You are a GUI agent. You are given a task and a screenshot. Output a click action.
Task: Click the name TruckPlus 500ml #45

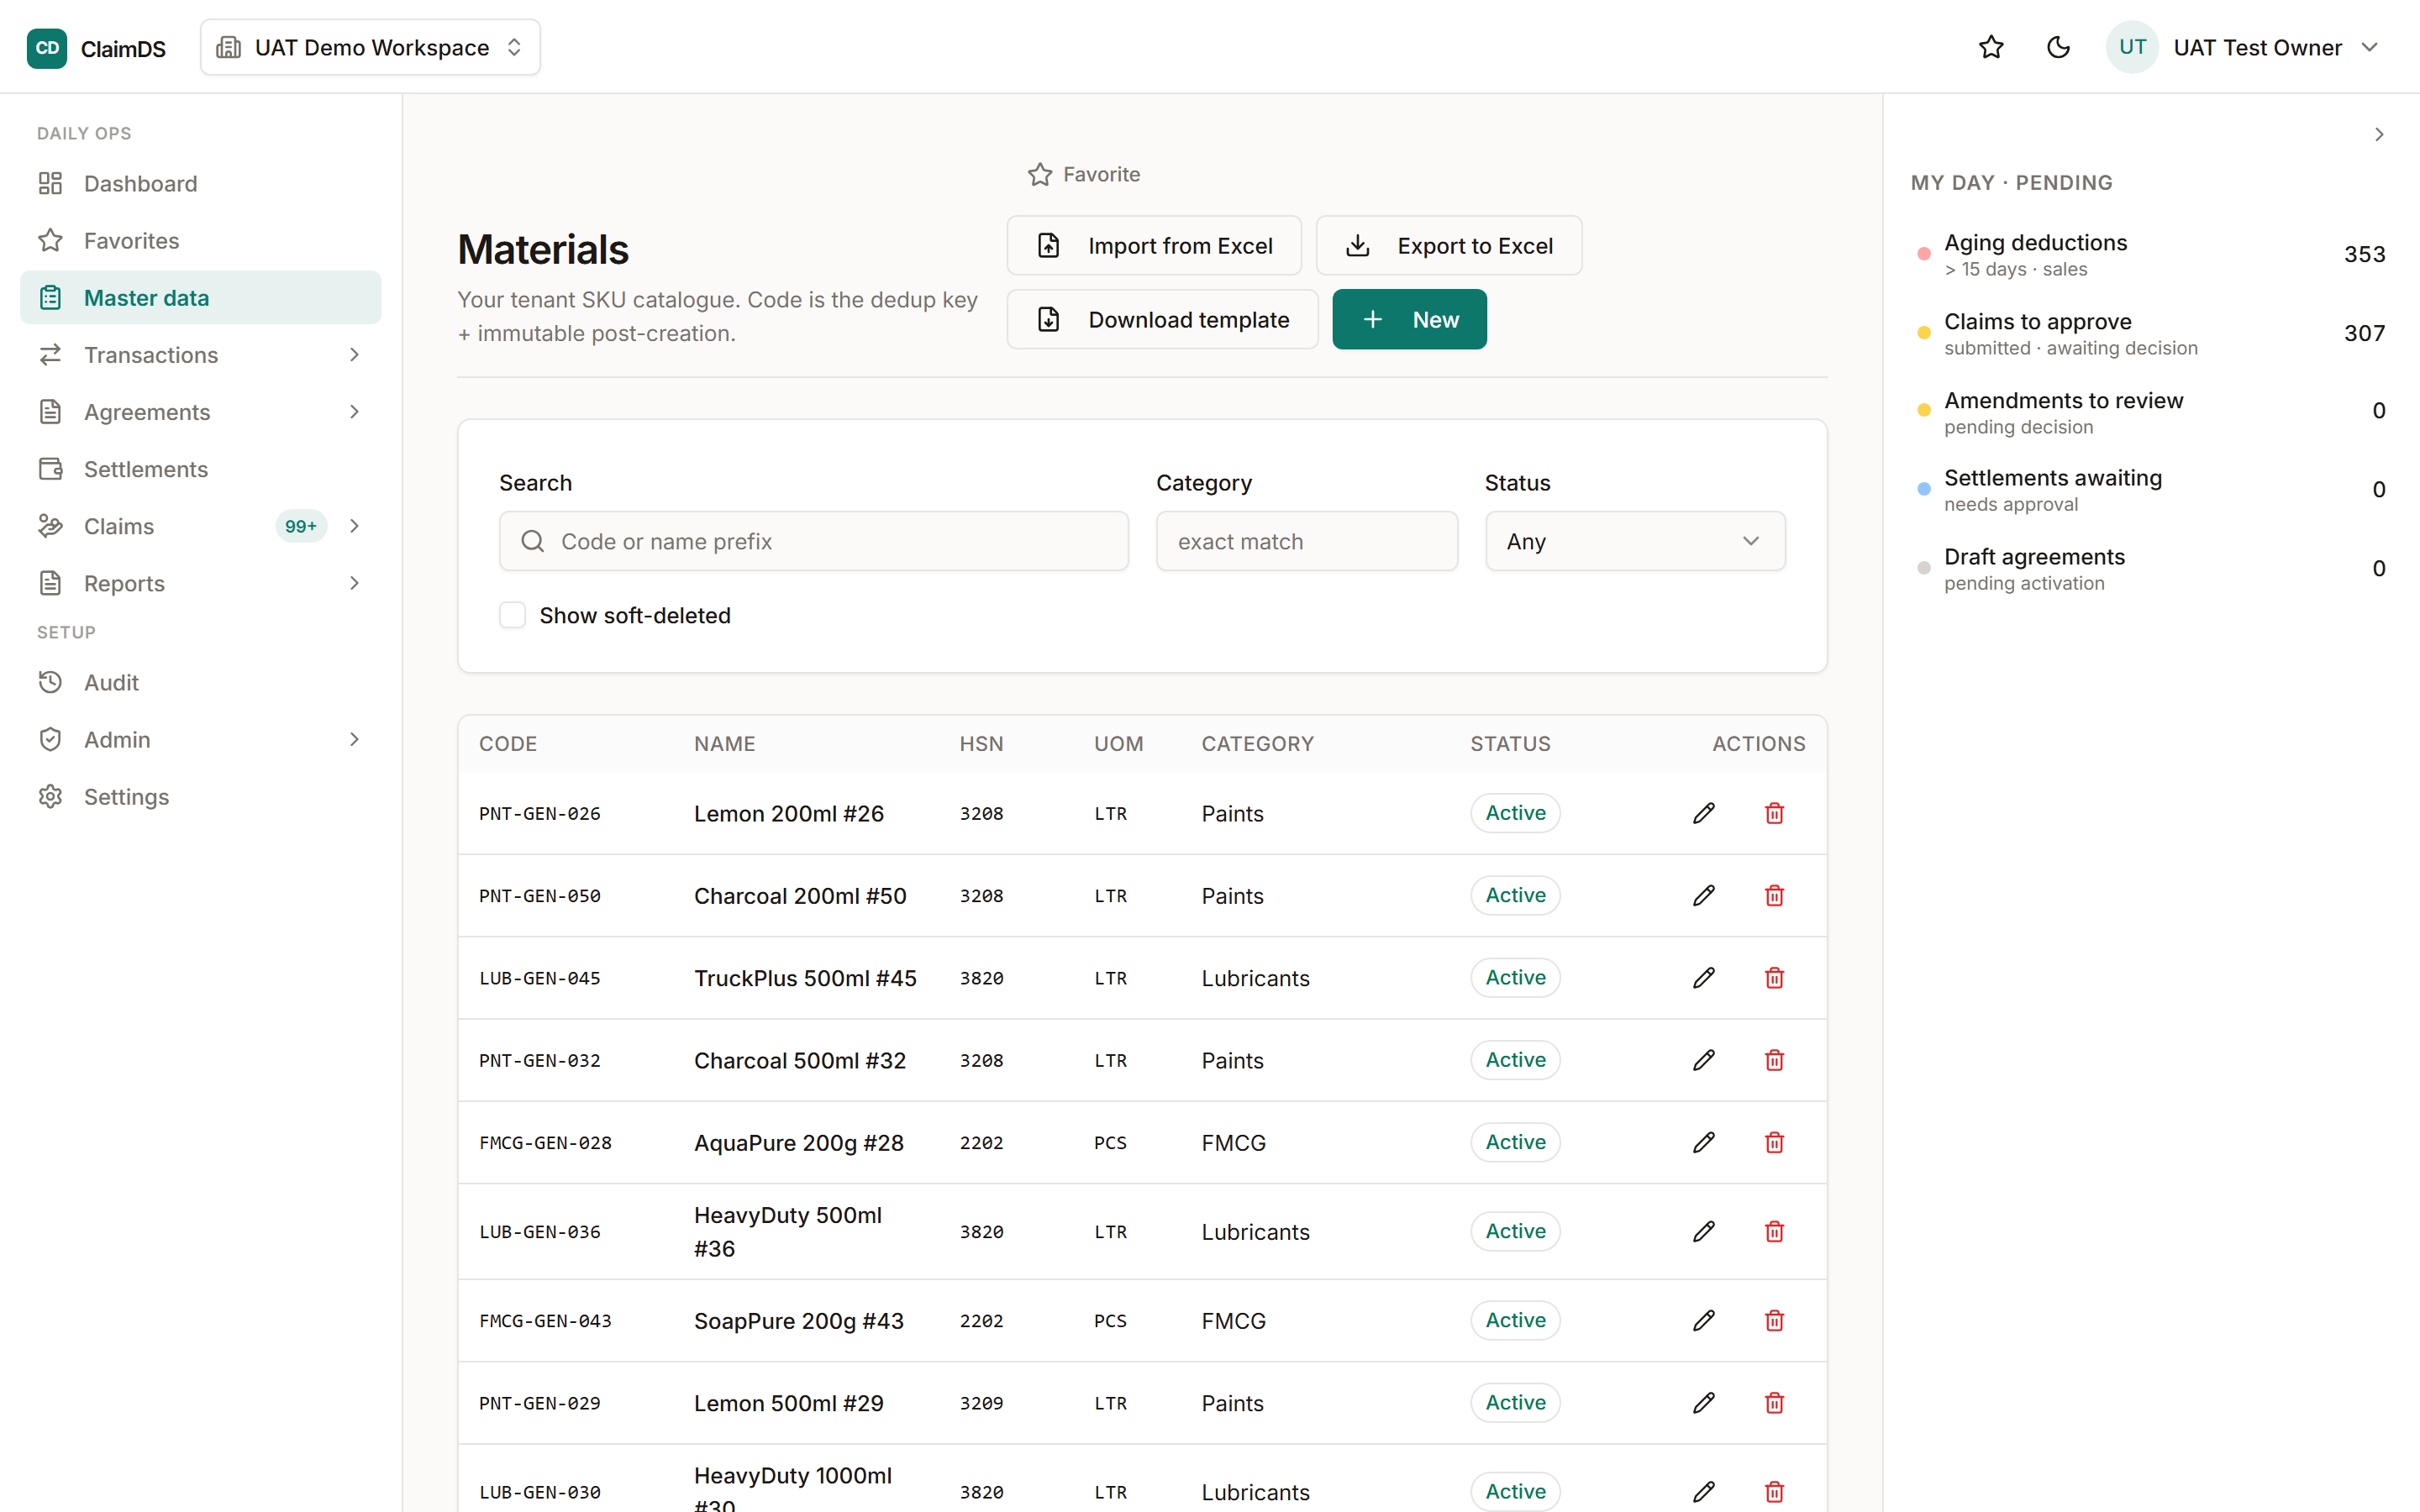[x=805, y=978]
